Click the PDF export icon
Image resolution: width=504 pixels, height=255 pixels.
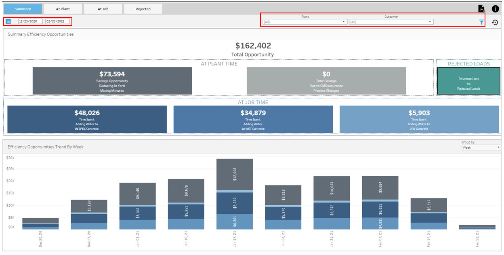pyautogui.click(x=481, y=8)
